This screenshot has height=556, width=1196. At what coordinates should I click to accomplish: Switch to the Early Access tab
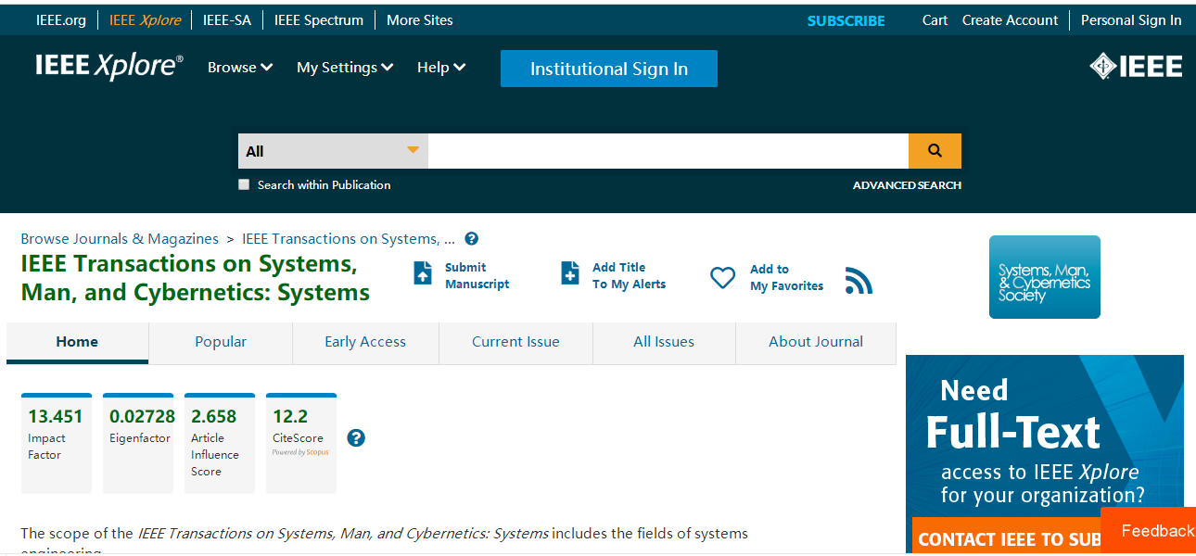click(x=365, y=342)
